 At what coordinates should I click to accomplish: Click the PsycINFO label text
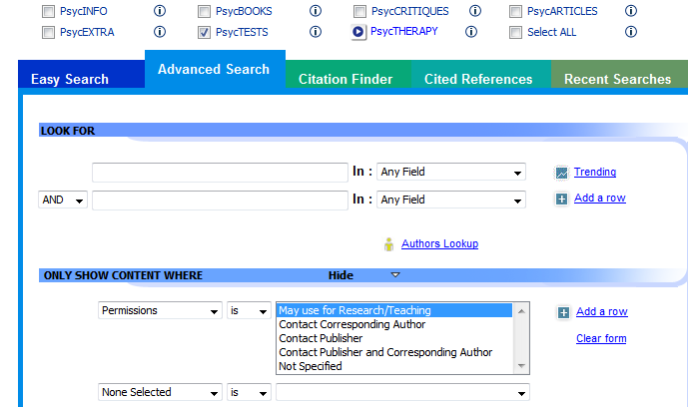click(x=83, y=11)
